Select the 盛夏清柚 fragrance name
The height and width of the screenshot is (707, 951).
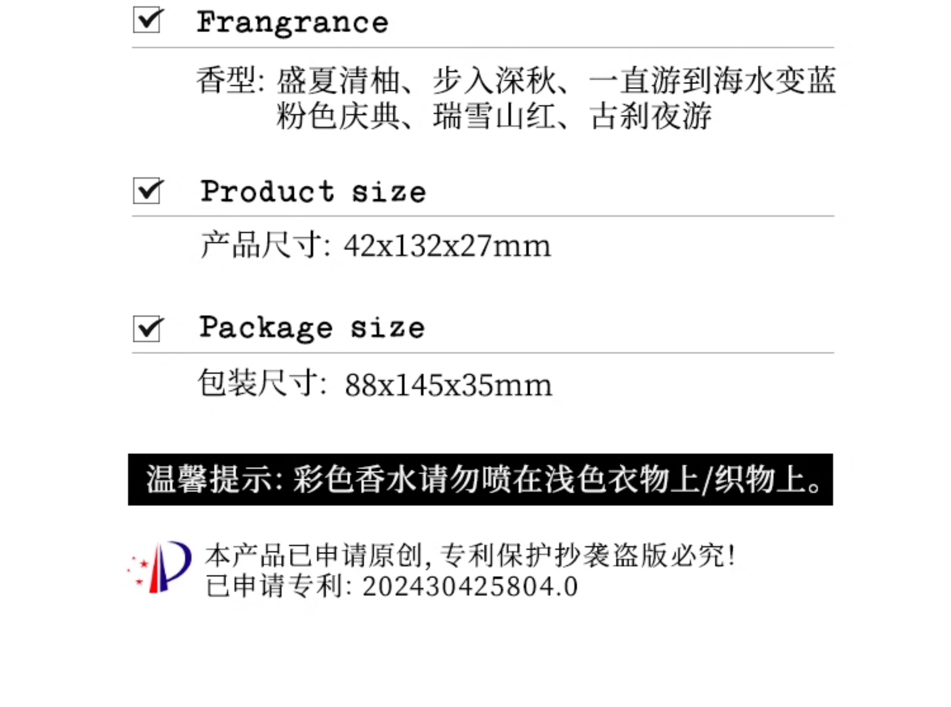[338, 80]
